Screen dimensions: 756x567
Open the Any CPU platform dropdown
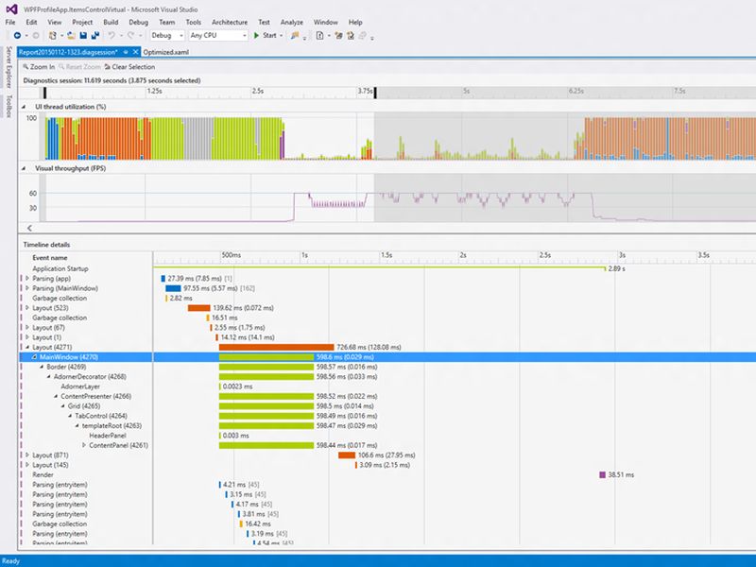click(x=218, y=35)
